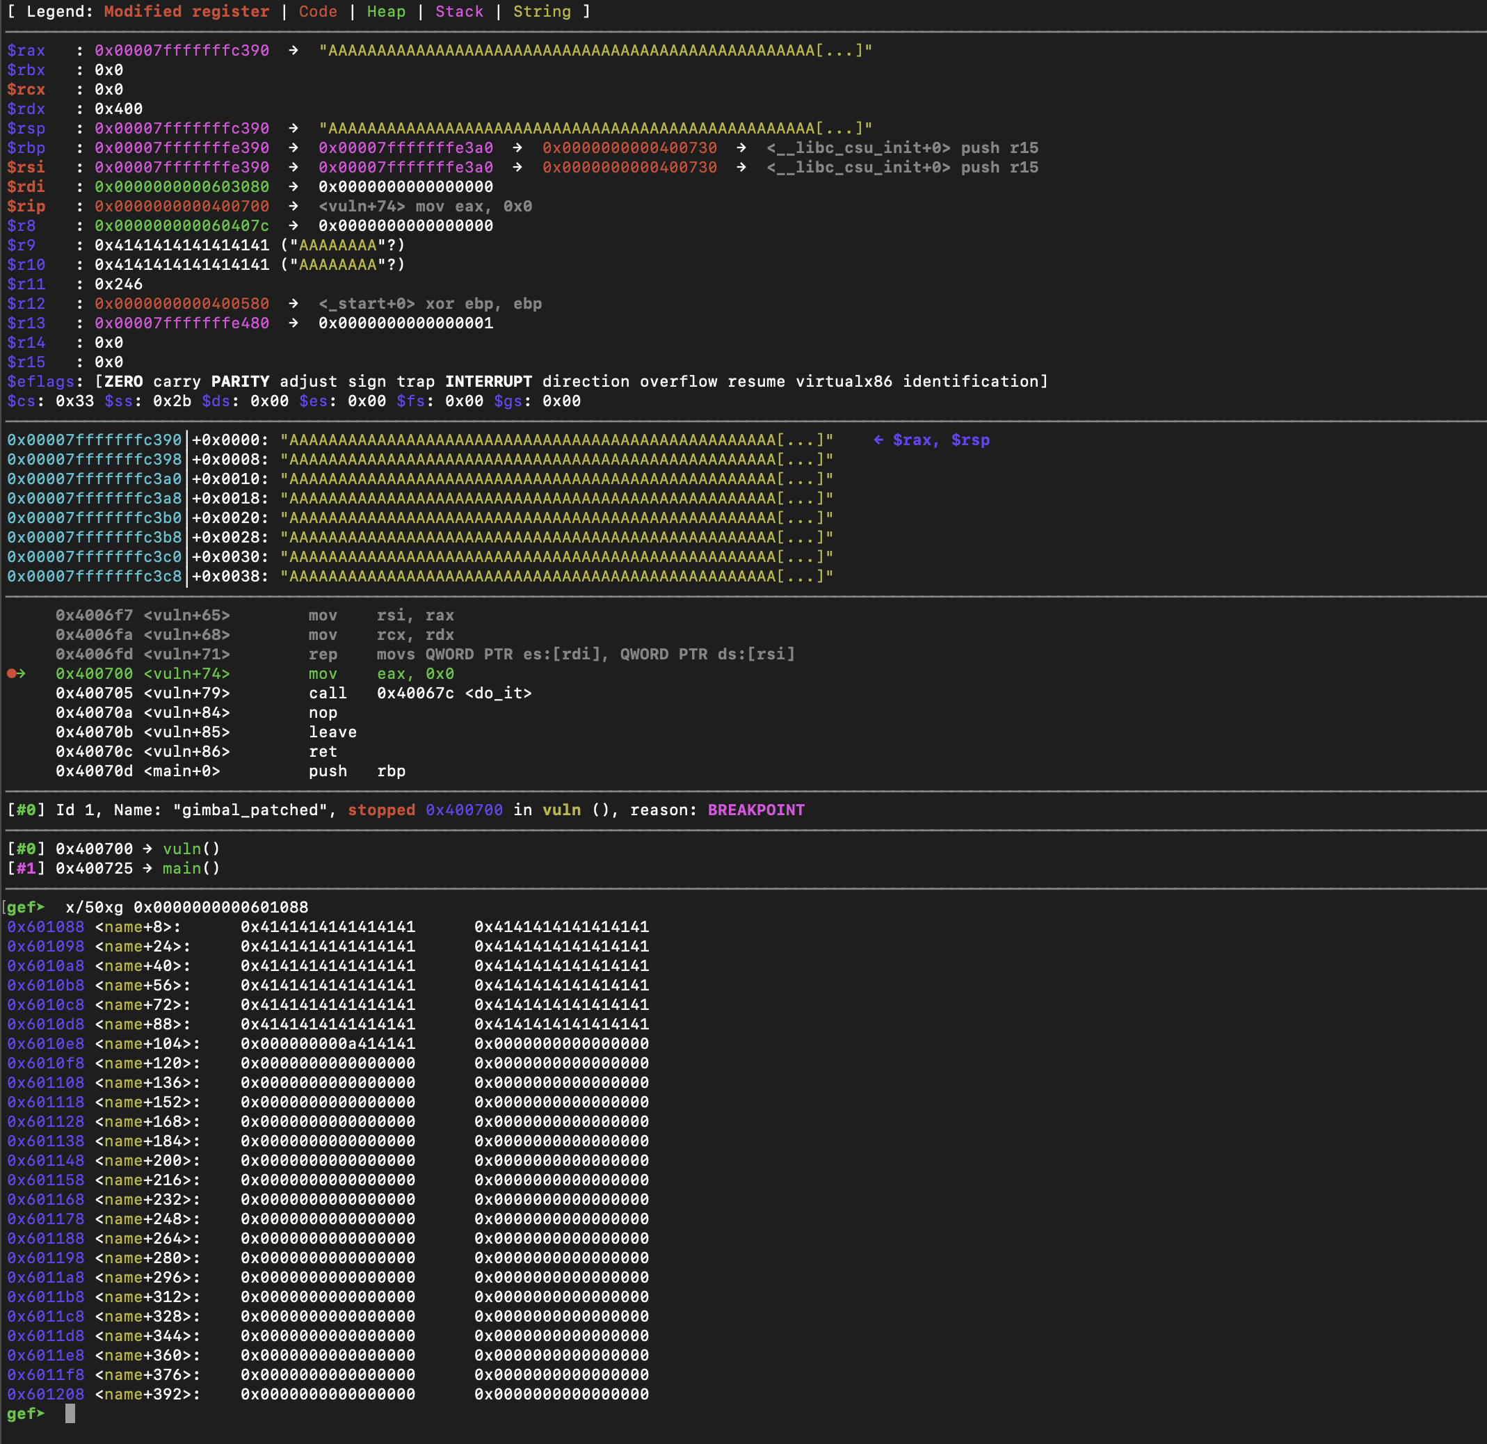1487x1444 pixels.
Task: Click the 'Stack' legend entry
Action: click(459, 11)
